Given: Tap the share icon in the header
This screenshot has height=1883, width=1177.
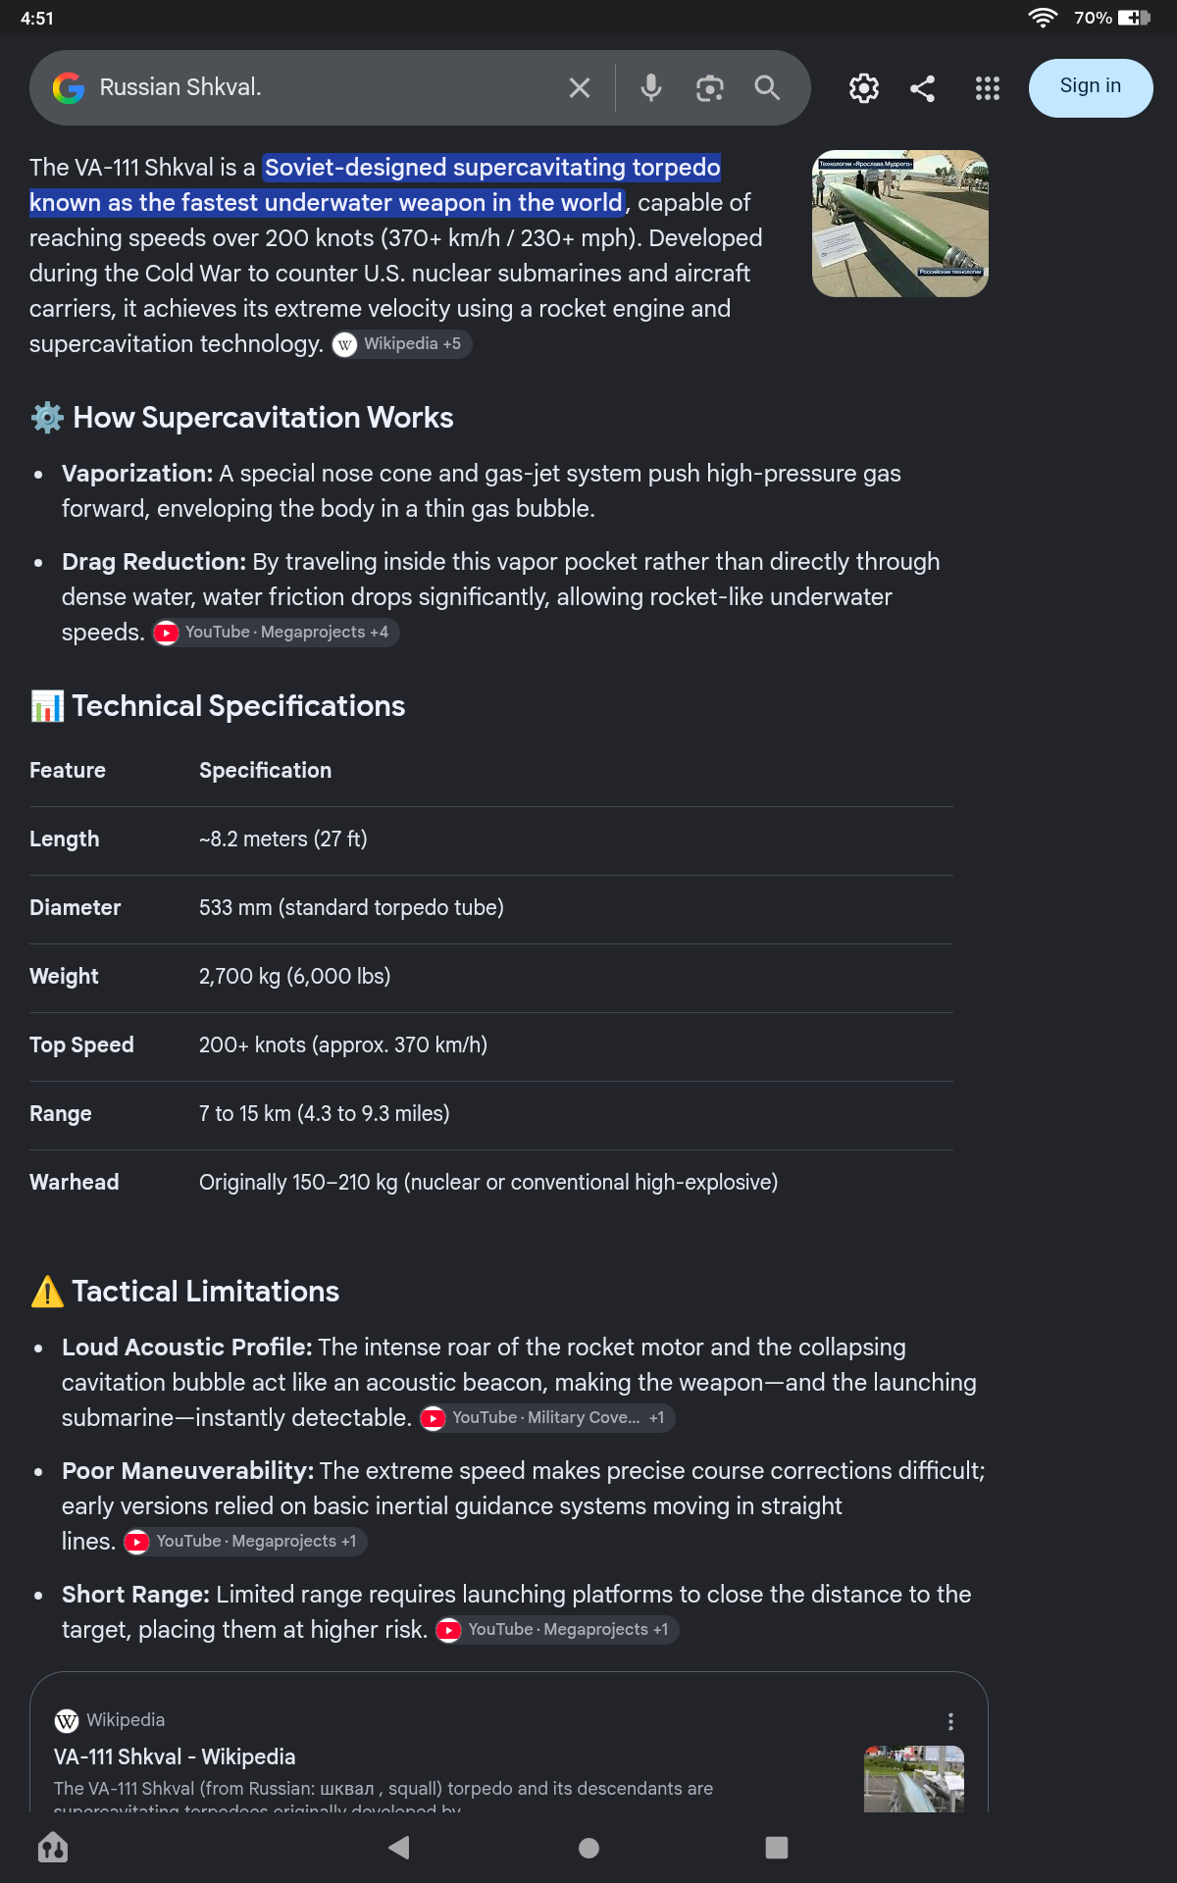Looking at the screenshot, I should [922, 88].
